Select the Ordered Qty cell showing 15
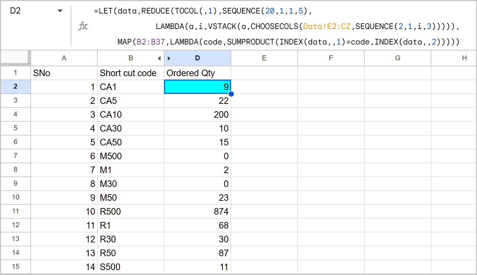This screenshot has width=477, height=275. tap(198, 142)
